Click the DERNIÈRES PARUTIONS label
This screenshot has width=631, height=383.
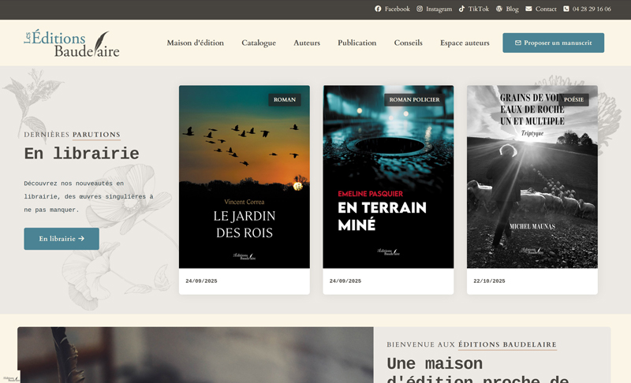click(x=72, y=135)
